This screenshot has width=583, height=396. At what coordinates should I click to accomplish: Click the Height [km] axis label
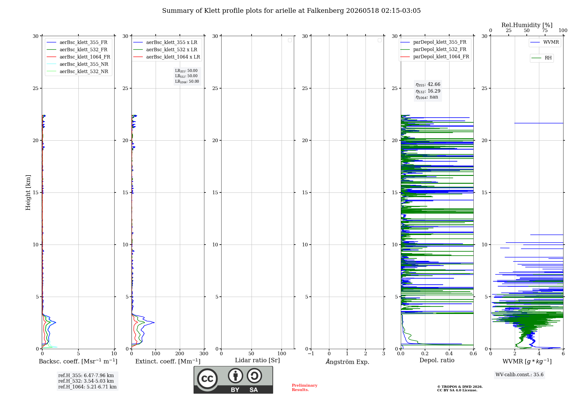(x=28, y=192)
